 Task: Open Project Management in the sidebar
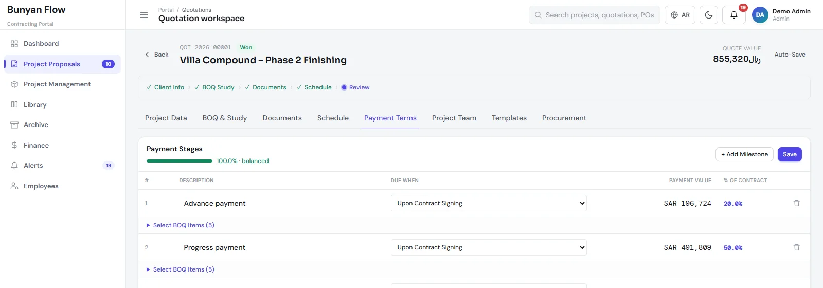[x=62, y=84]
